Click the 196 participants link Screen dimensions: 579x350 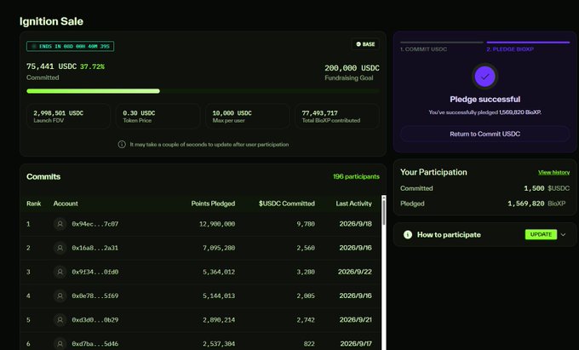pos(356,176)
